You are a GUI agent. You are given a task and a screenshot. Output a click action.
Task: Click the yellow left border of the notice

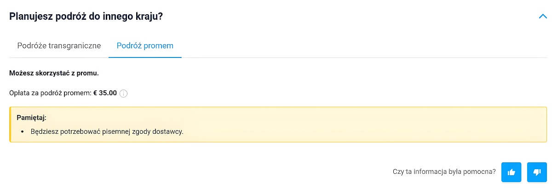click(x=10, y=124)
